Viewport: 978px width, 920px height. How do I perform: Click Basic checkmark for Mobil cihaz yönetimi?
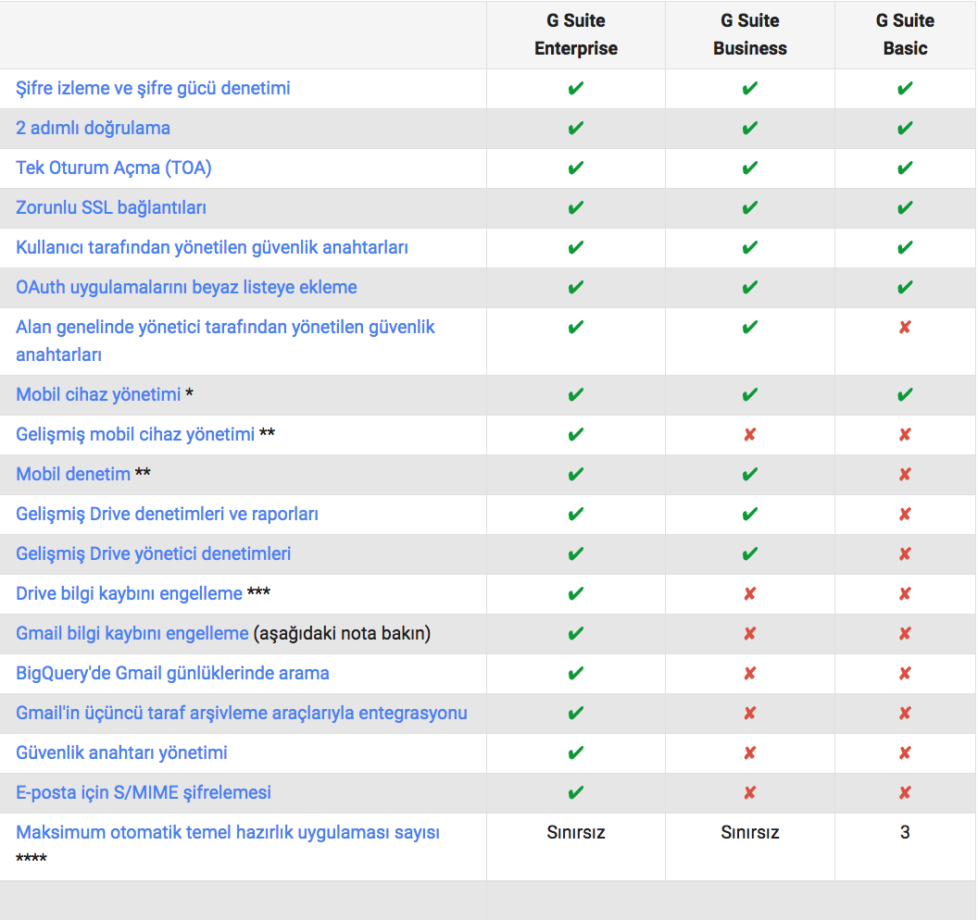click(x=905, y=394)
